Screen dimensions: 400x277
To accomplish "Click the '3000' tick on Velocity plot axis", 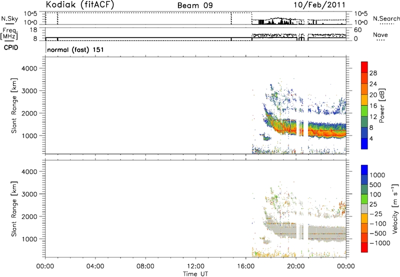I will click(29, 194).
